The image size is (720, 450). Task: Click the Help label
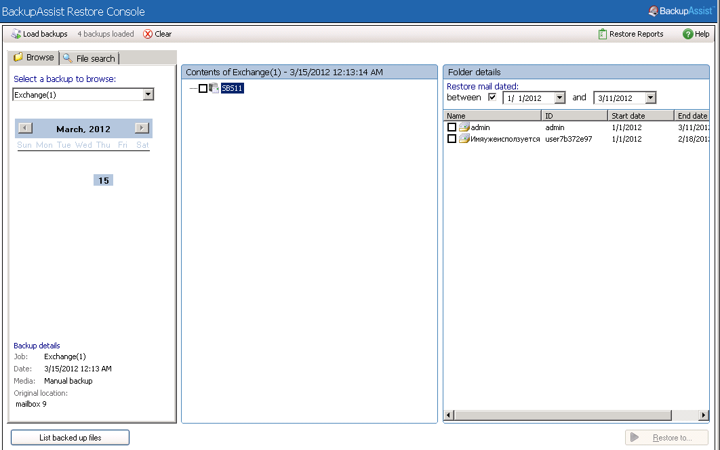tap(702, 34)
